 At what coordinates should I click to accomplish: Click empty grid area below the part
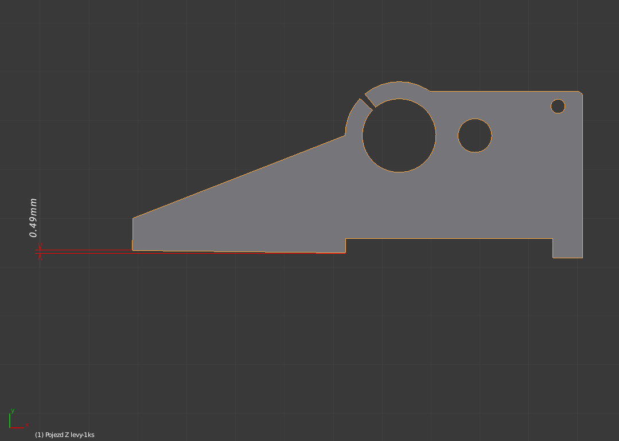tap(344, 344)
